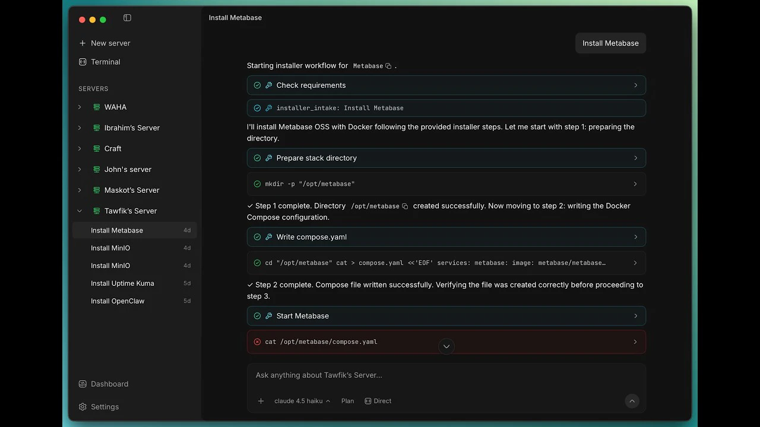This screenshot has width=760, height=427.
Task: Click the plus icon beside New server
Action: point(83,43)
